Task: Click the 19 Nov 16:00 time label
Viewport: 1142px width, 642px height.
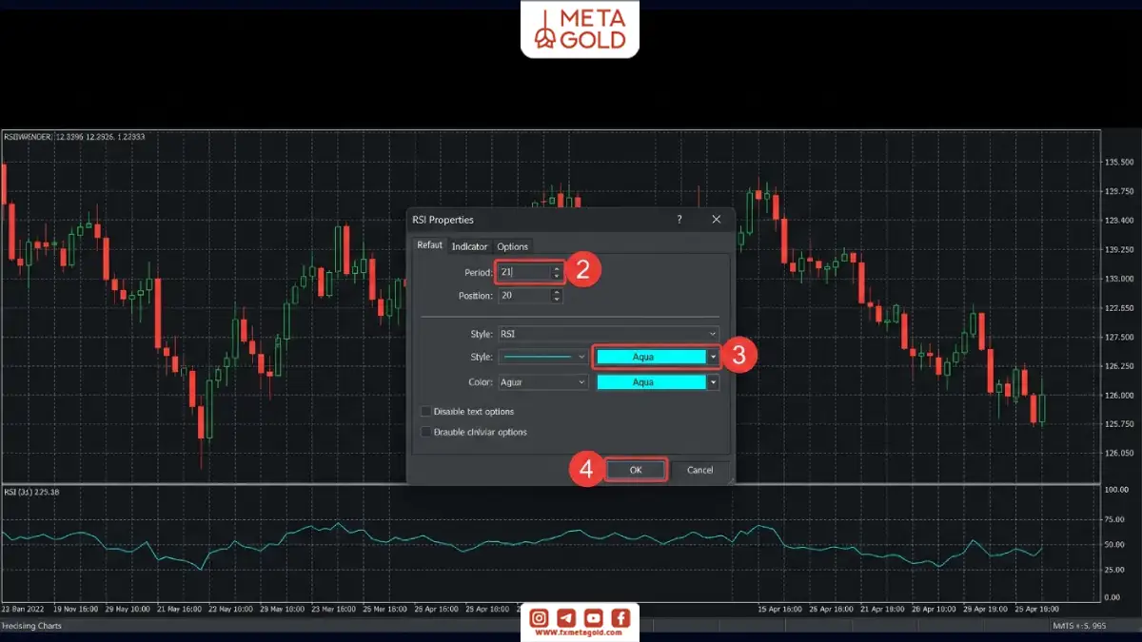Action: (76, 609)
